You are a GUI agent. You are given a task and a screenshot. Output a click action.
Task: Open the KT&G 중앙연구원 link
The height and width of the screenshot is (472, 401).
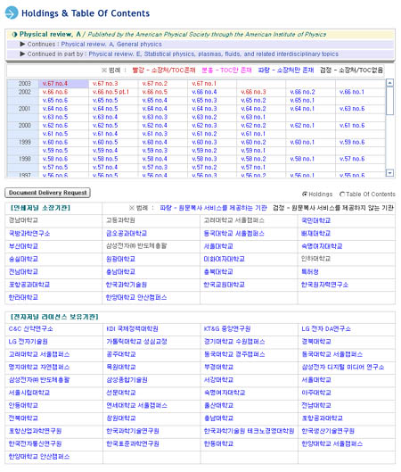pyautogui.click(x=227, y=328)
